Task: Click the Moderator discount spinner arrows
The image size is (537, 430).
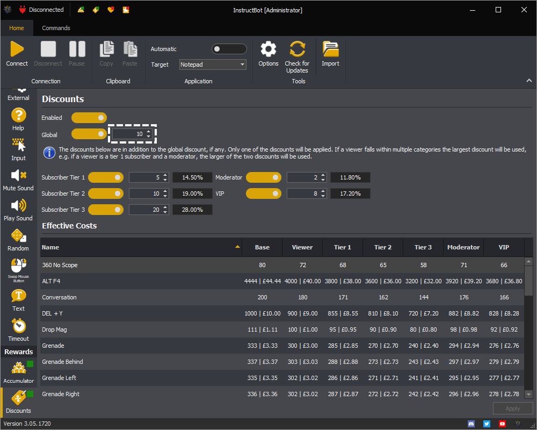Action: [x=323, y=177]
